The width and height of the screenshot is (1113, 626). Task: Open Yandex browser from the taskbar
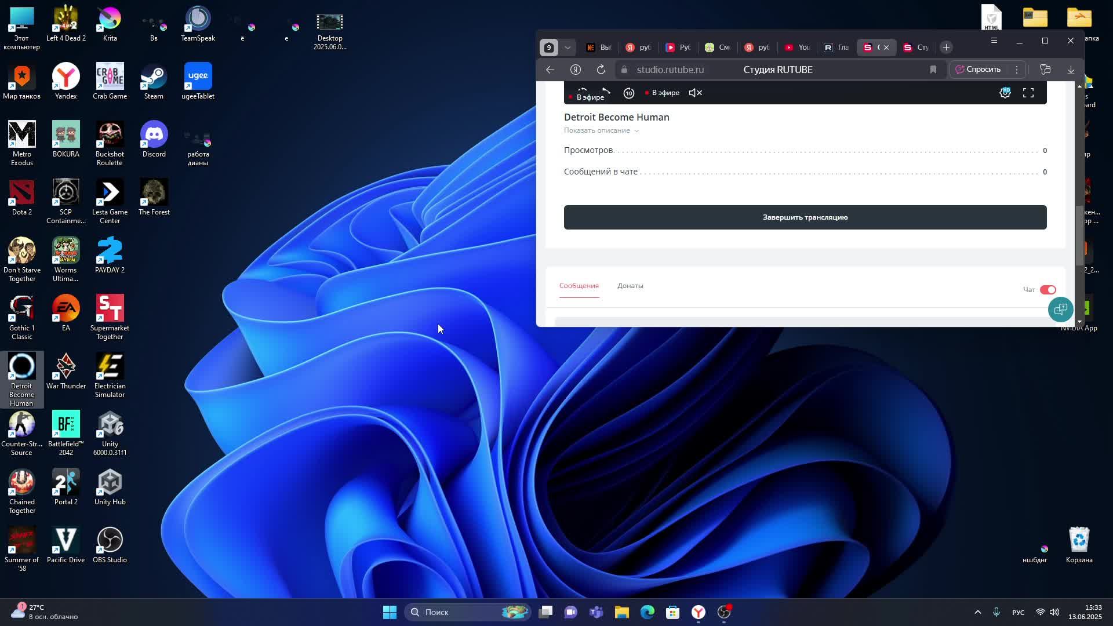point(699,612)
